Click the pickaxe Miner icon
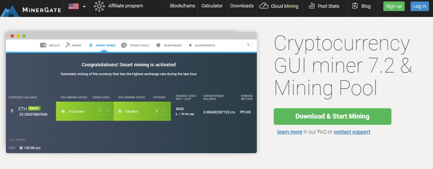 pyautogui.click(x=68, y=45)
